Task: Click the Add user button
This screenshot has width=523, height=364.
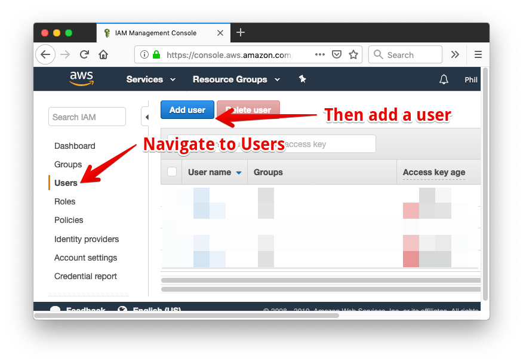Action: click(187, 110)
